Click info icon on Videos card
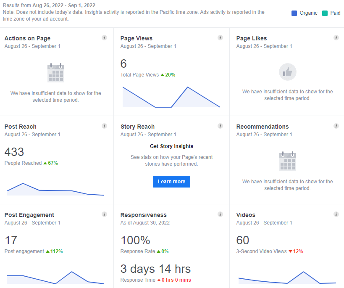The width and height of the screenshot is (344, 288). 336,214
